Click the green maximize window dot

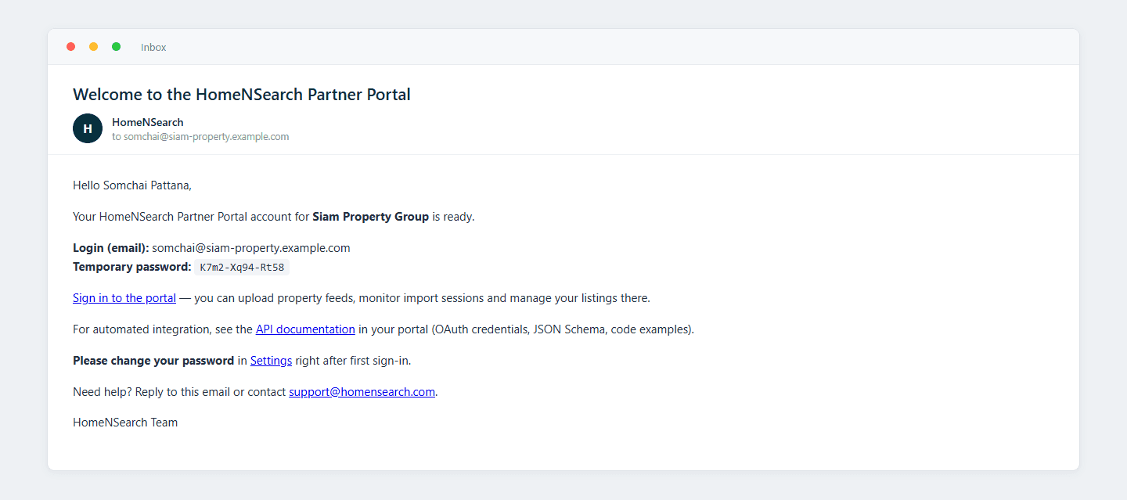click(x=117, y=47)
